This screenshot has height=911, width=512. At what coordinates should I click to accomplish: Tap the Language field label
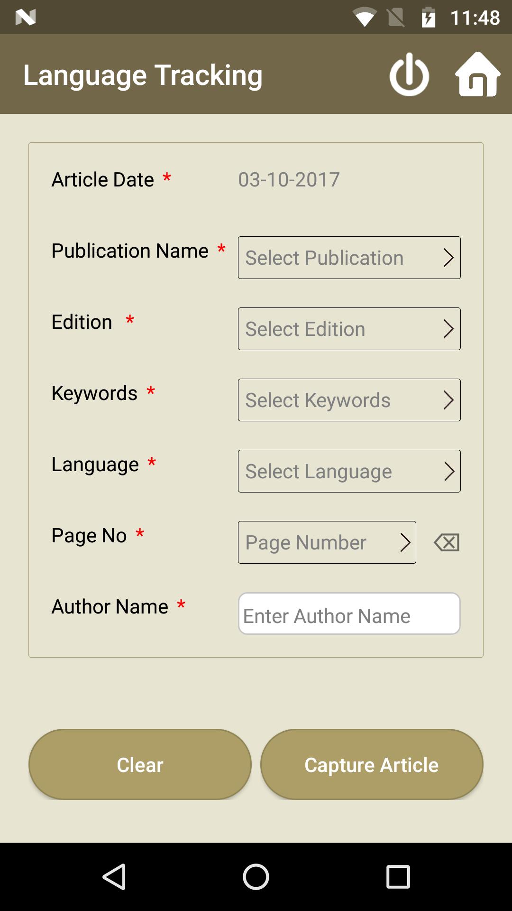[x=95, y=465]
